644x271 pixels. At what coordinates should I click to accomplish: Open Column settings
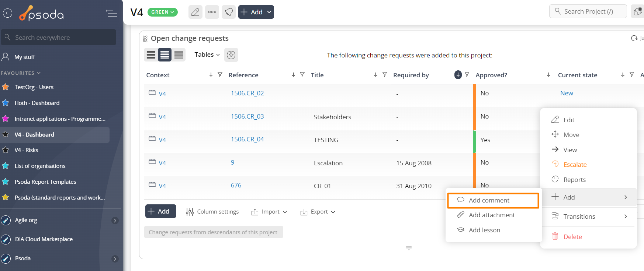tap(212, 212)
